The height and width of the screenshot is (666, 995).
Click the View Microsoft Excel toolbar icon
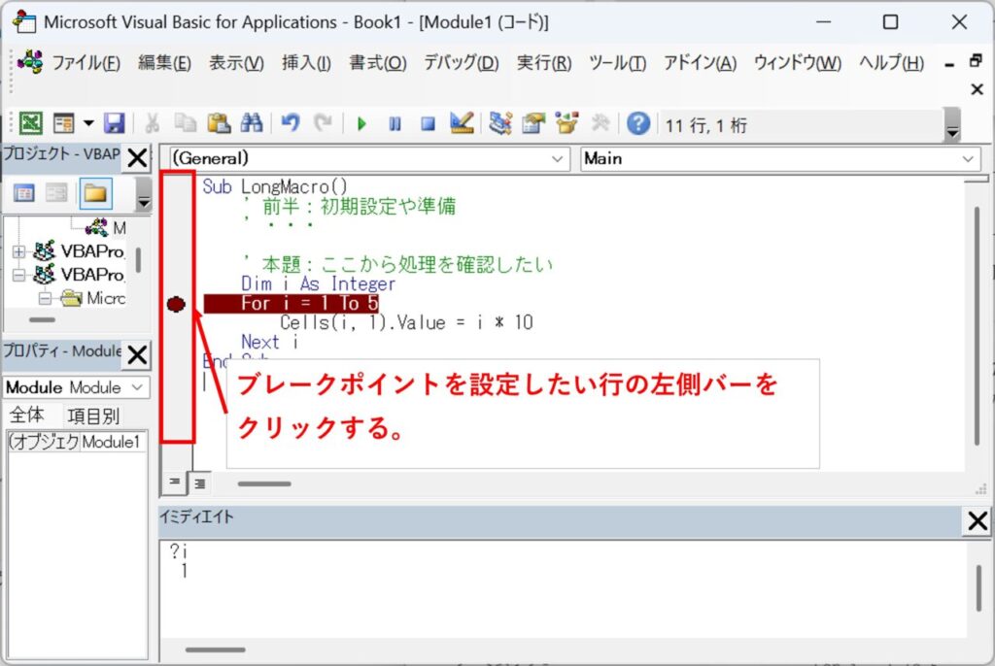(30, 123)
